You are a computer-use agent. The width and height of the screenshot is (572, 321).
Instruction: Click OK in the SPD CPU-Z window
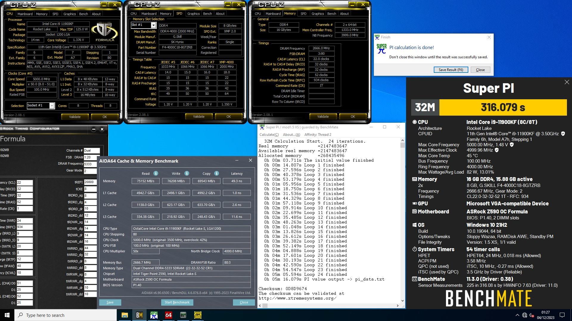click(229, 117)
